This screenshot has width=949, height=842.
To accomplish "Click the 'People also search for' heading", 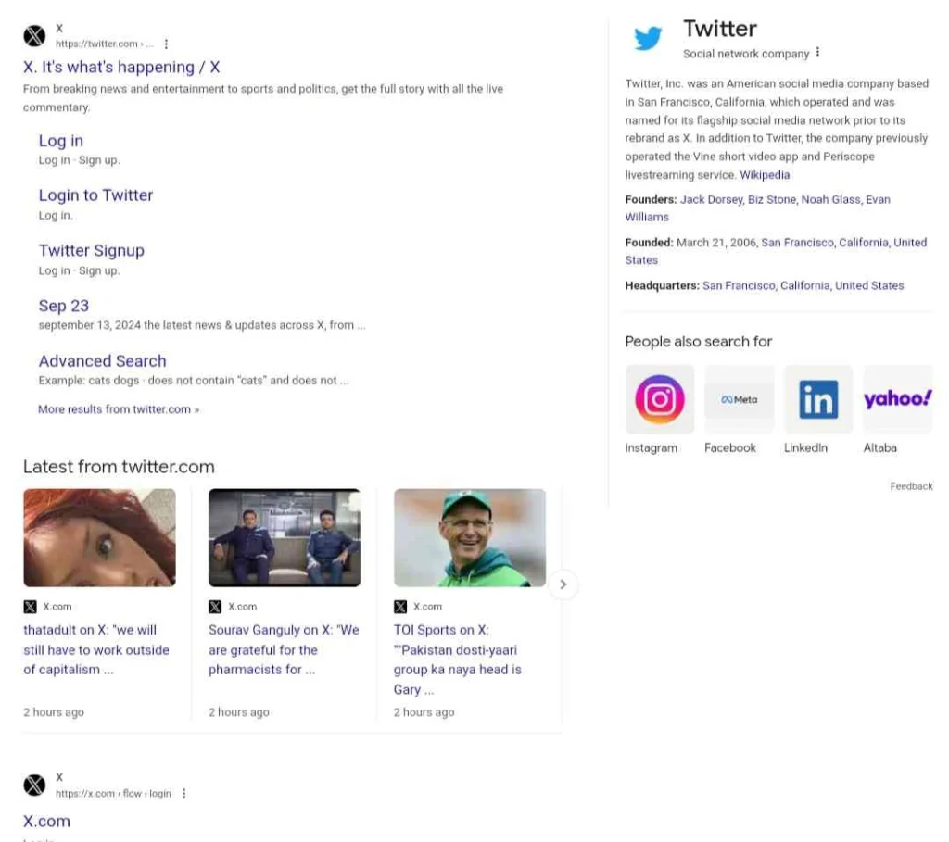I will pyautogui.click(x=699, y=342).
